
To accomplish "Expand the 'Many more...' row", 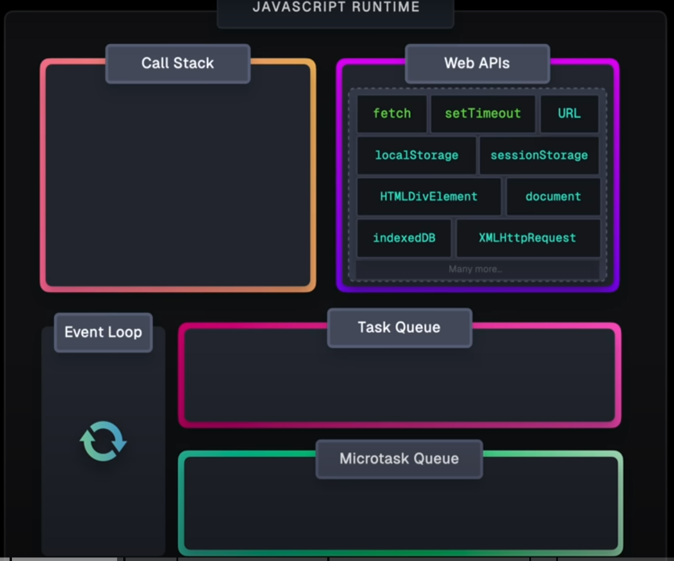I will (x=477, y=269).
